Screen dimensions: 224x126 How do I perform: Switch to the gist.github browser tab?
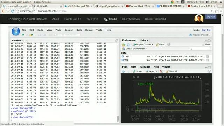[x=109, y=6]
